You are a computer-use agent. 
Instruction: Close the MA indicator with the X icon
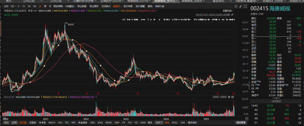31,11
